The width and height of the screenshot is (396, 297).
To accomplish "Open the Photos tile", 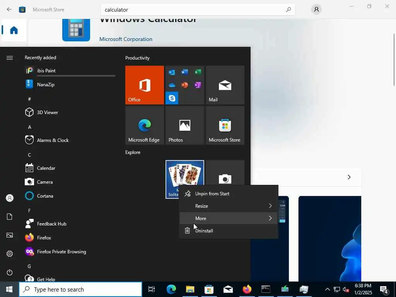I will click(x=184, y=125).
